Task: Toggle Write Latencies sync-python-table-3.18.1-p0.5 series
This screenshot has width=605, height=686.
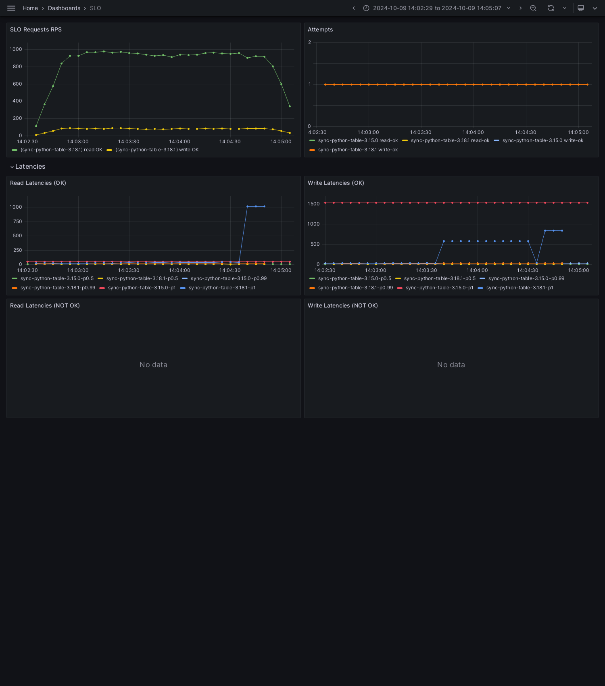Action: [x=440, y=278]
